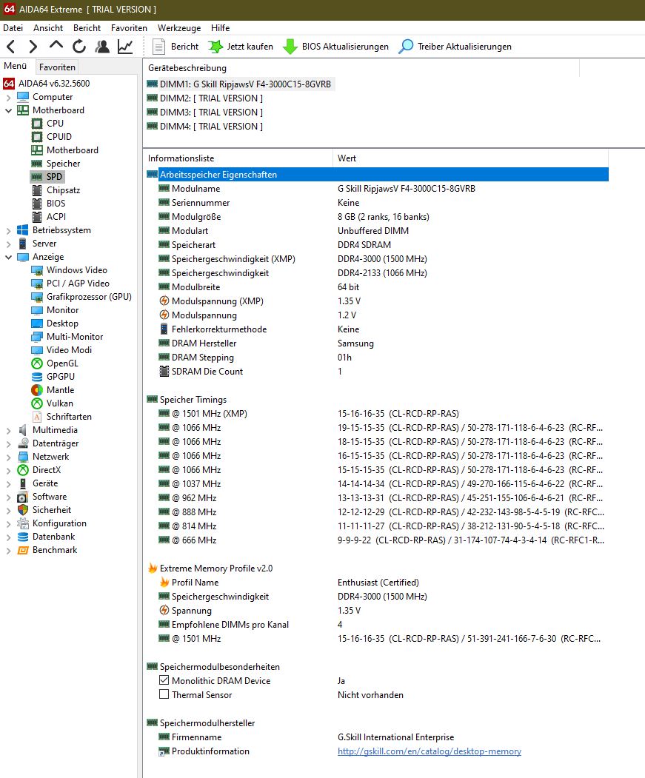
Task: Open BIOS Aktualisierungen
Action: tap(335, 47)
